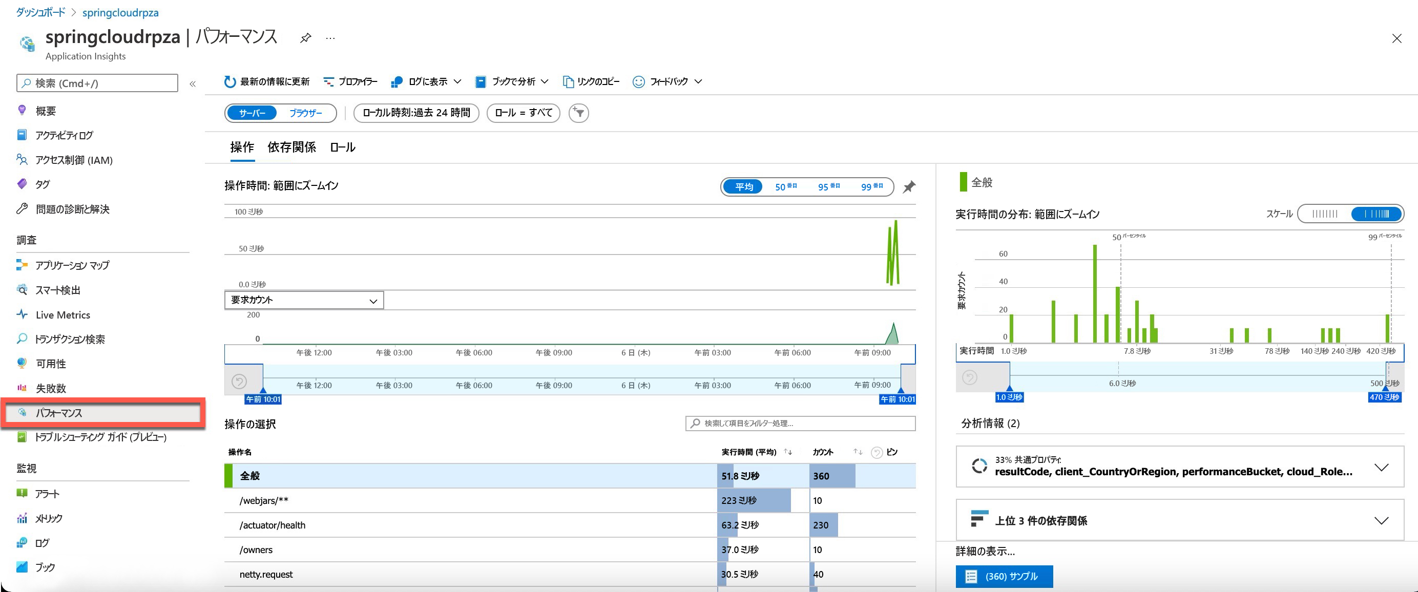Viewport: 1418px width, 592px height.
Task: Click the add filter funnel icon
Action: point(578,113)
